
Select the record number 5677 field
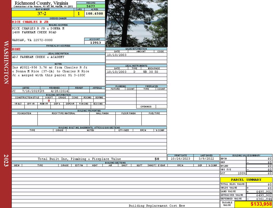[91, 6]
